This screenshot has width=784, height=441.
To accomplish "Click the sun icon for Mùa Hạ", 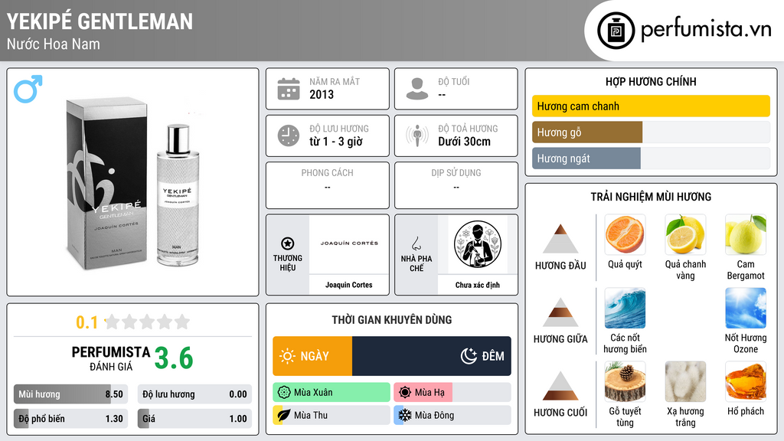I will 405,393.
